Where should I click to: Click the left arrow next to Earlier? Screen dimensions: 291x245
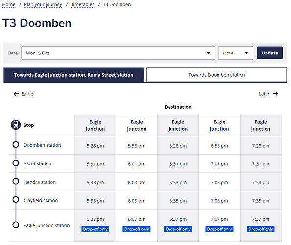click(x=16, y=94)
